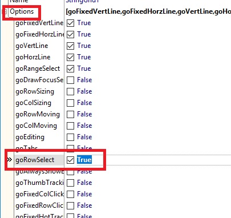The width and height of the screenshot is (231, 218).
Task: Uncheck the goFixedVertLine checkbox
Action: click(70, 23)
